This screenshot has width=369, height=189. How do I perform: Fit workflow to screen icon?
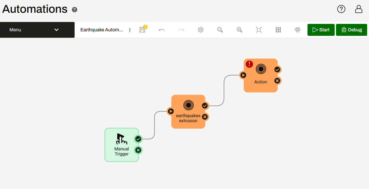tap(259, 30)
